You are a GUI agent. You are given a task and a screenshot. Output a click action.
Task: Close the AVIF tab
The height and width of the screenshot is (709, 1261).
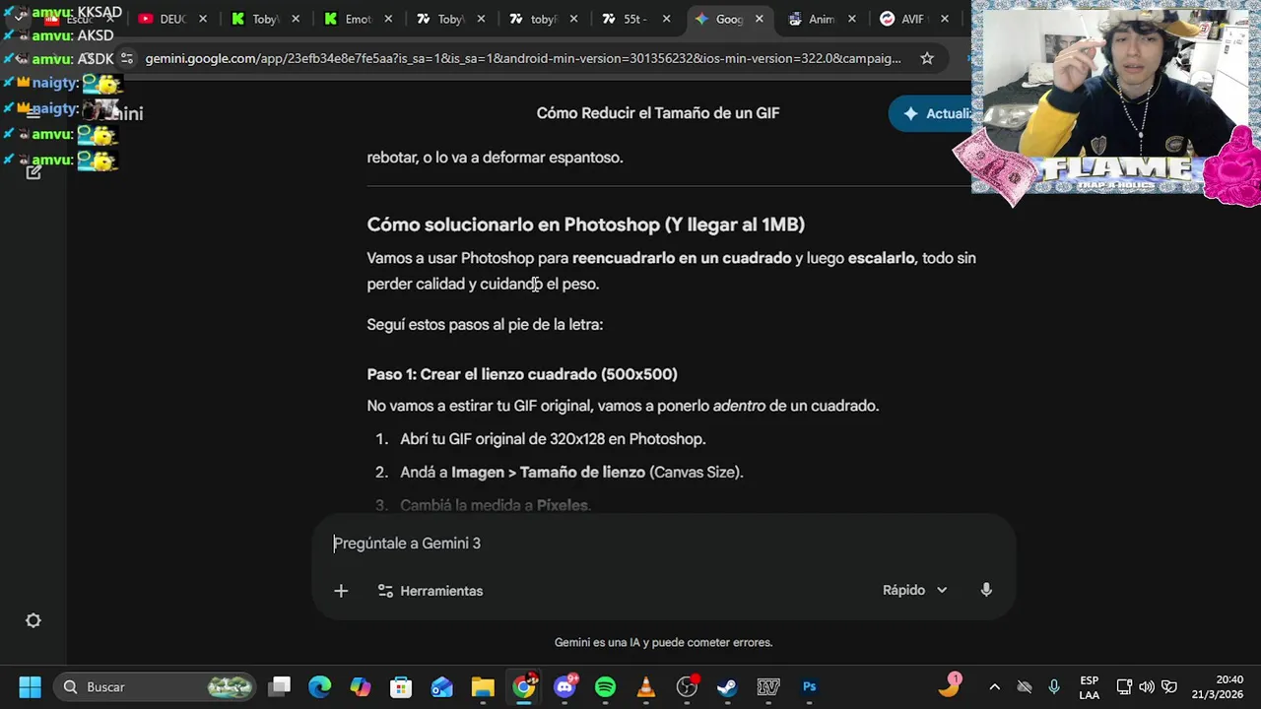pos(945,19)
